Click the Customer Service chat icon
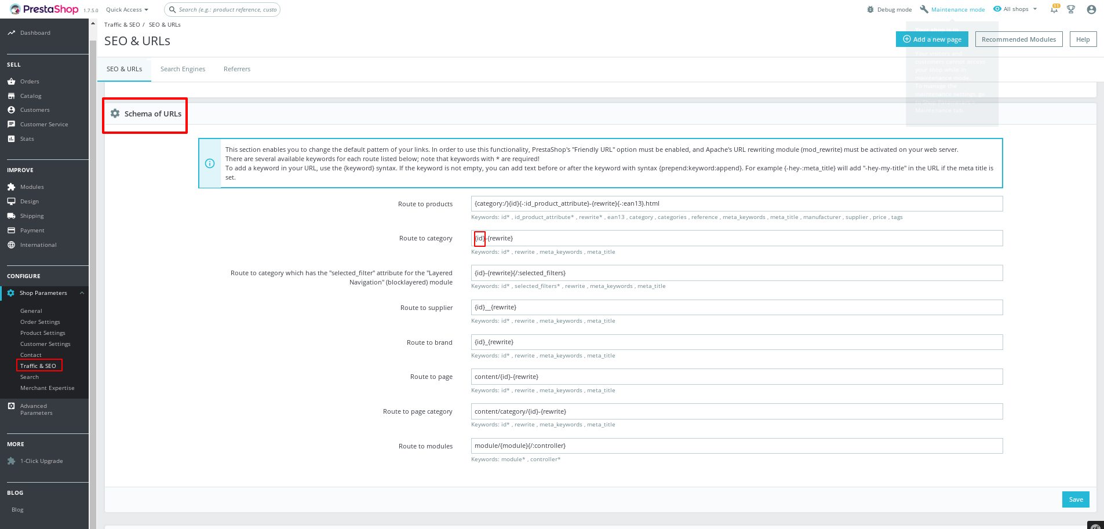Image resolution: width=1104 pixels, height=529 pixels. point(11,125)
